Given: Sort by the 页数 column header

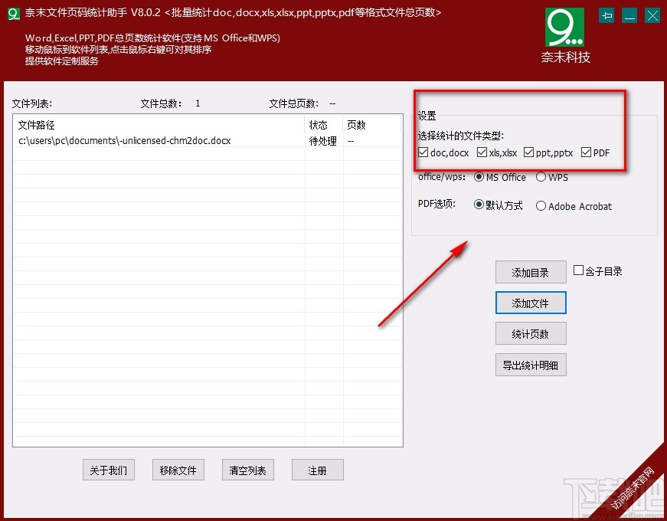Looking at the screenshot, I should point(371,125).
